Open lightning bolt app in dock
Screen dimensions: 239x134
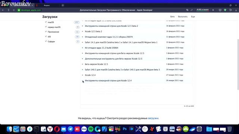pyautogui.click(x=30, y=129)
